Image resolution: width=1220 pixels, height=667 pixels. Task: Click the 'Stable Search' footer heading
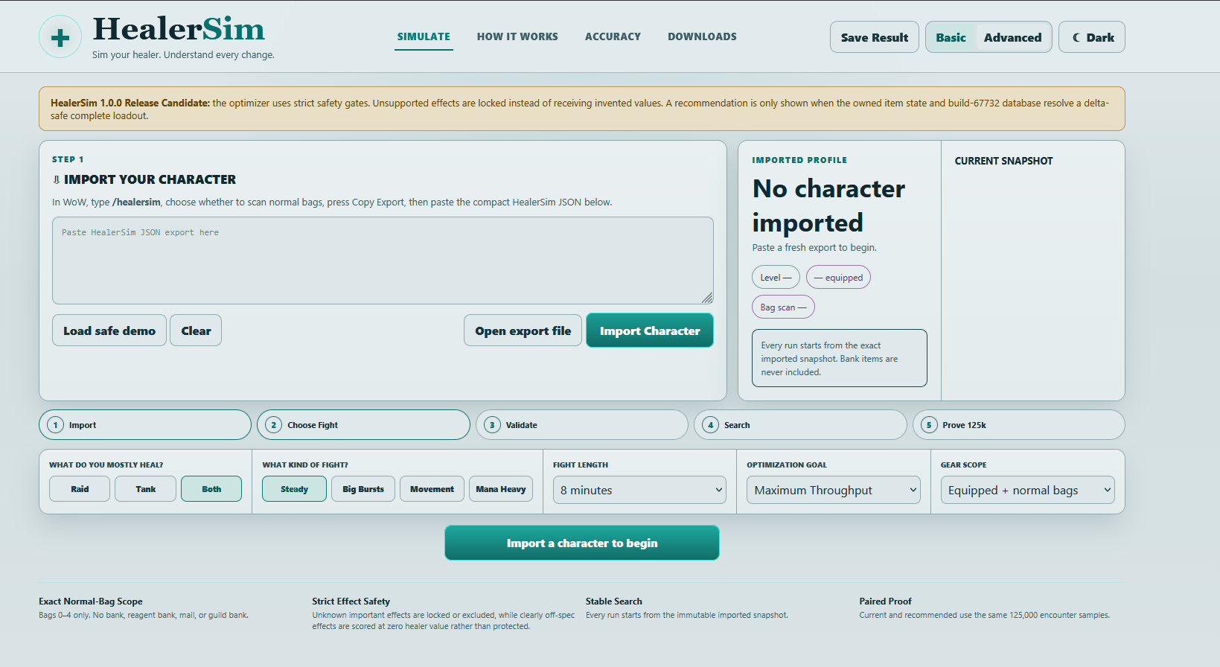point(613,601)
